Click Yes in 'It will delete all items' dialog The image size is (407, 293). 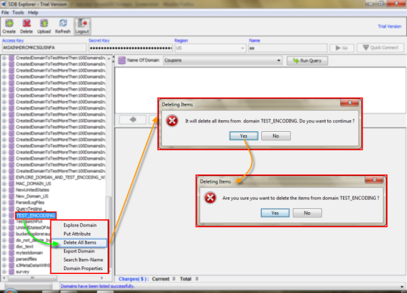tap(244, 136)
